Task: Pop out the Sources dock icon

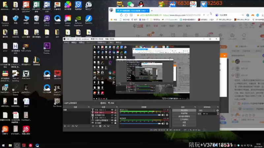Action: tap(117, 107)
